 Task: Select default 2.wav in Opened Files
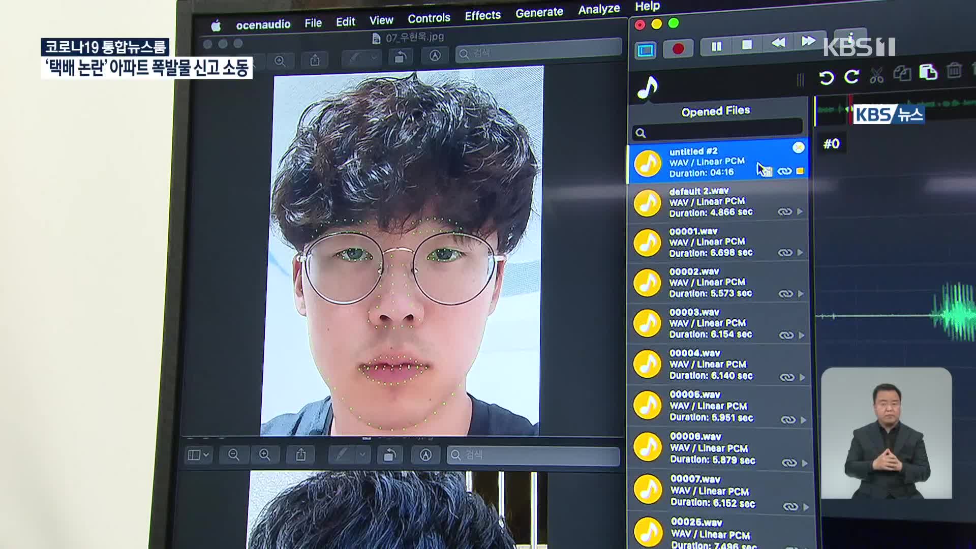point(718,202)
